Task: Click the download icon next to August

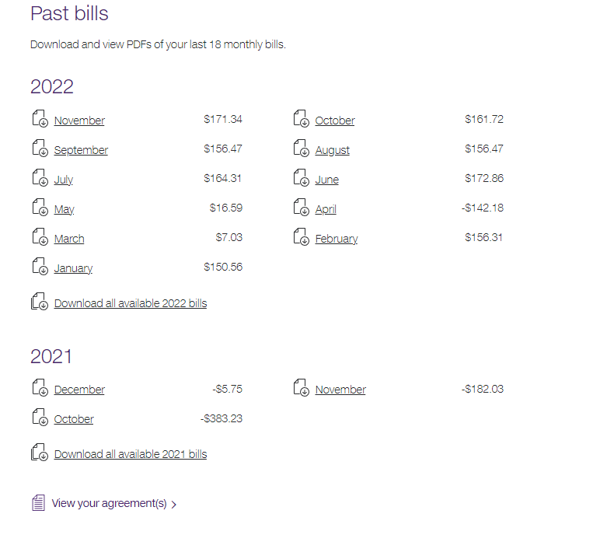Action: tap(301, 149)
